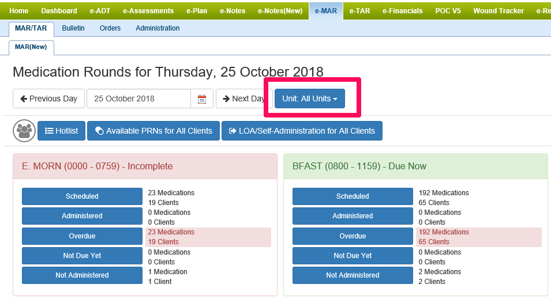Open the calendar date picker icon
Image resolution: width=551 pixels, height=307 pixels.
pos(202,98)
